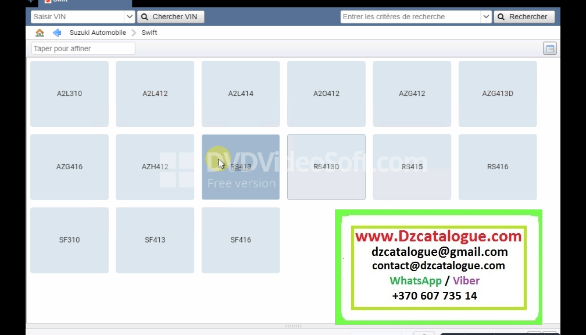Open Suzuki Automobile breadcrumb link
This screenshot has width=586, height=335.
98,33
